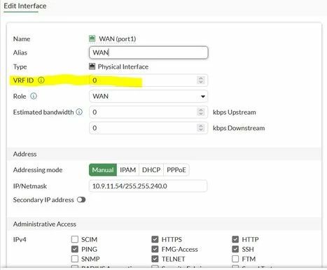This screenshot has width=327, height=270.
Task: Uncheck SSH access checkbox
Action: pos(235,249)
